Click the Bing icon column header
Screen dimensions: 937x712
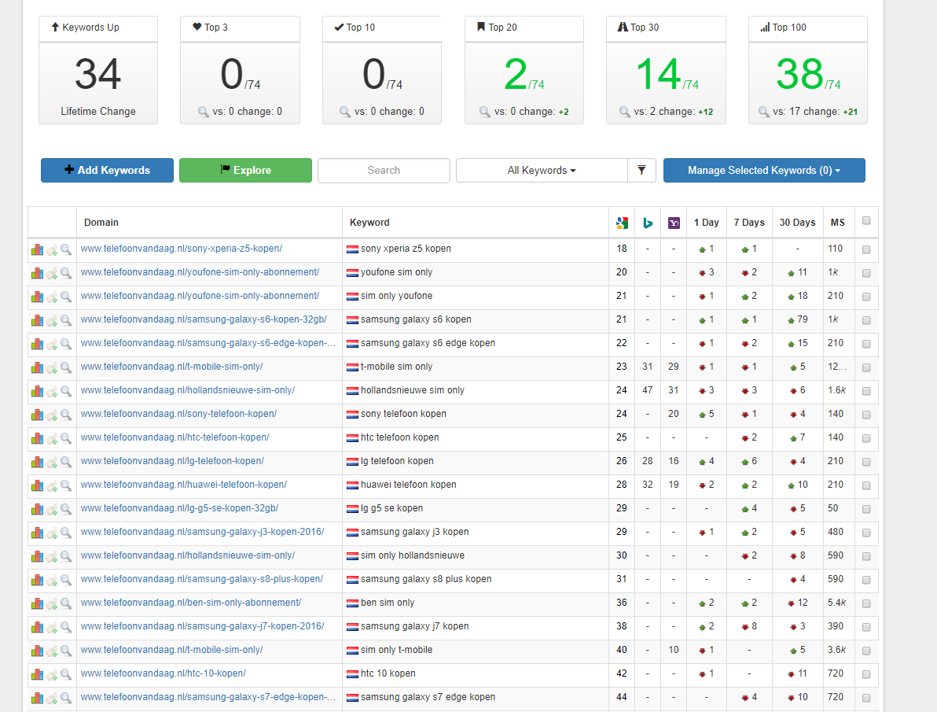[x=648, y=223]
